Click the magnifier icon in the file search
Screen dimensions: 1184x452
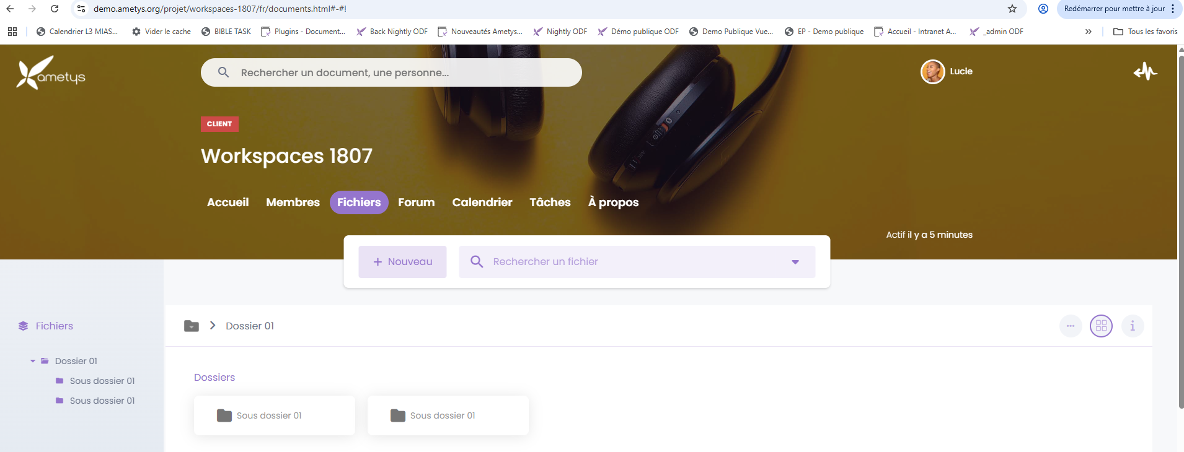pyautogui.click(x=477, y=261)
